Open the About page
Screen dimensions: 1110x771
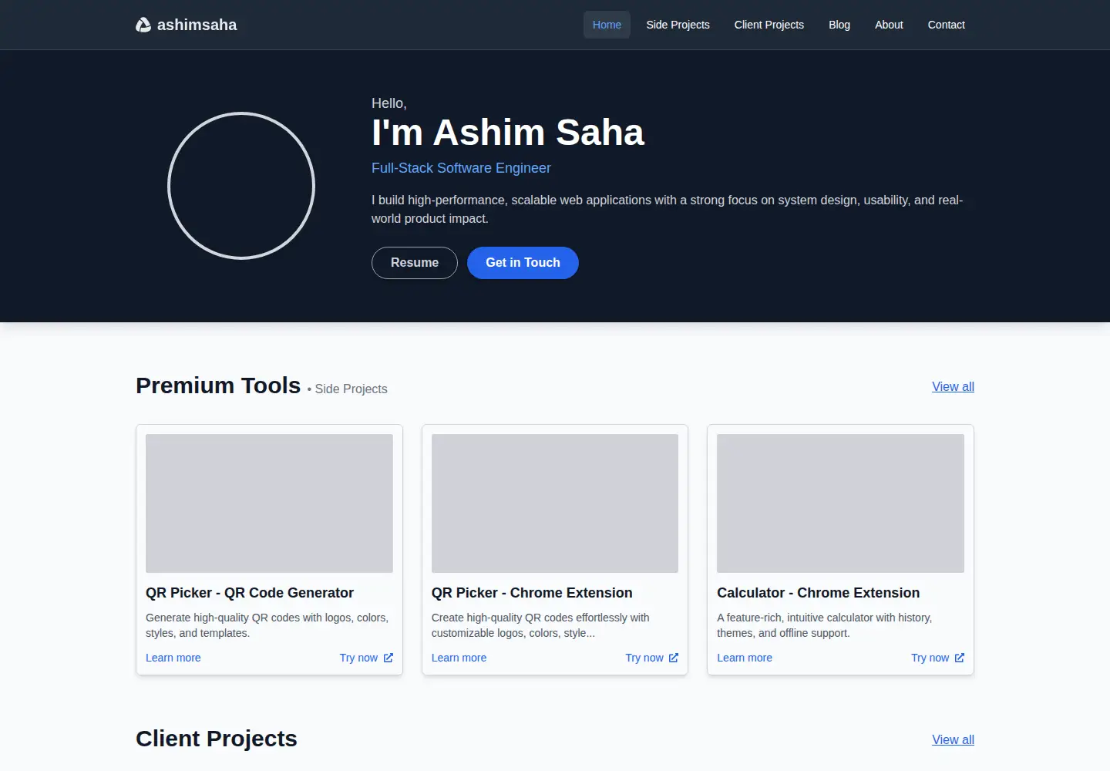click(x=889, y=25)
